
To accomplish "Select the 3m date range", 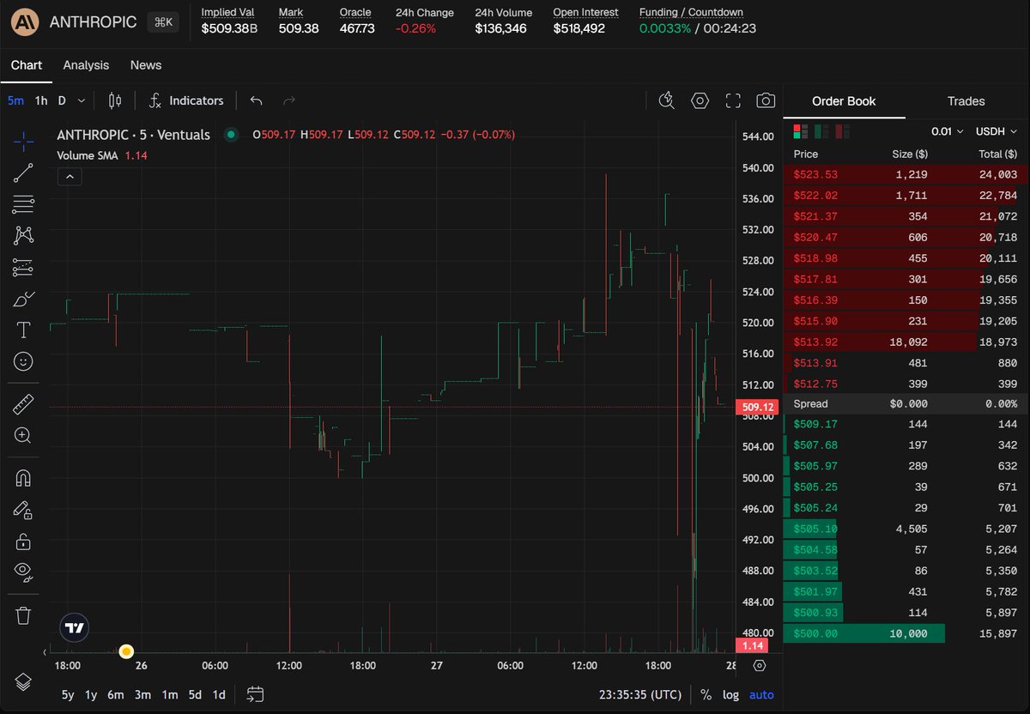I will point(142,695).
